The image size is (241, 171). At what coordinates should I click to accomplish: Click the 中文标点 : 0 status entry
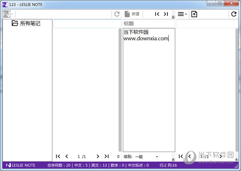click(138, 165)
